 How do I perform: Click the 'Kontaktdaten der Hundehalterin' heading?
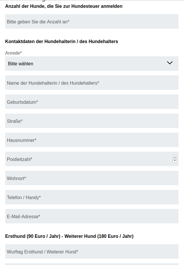(62, 41)
